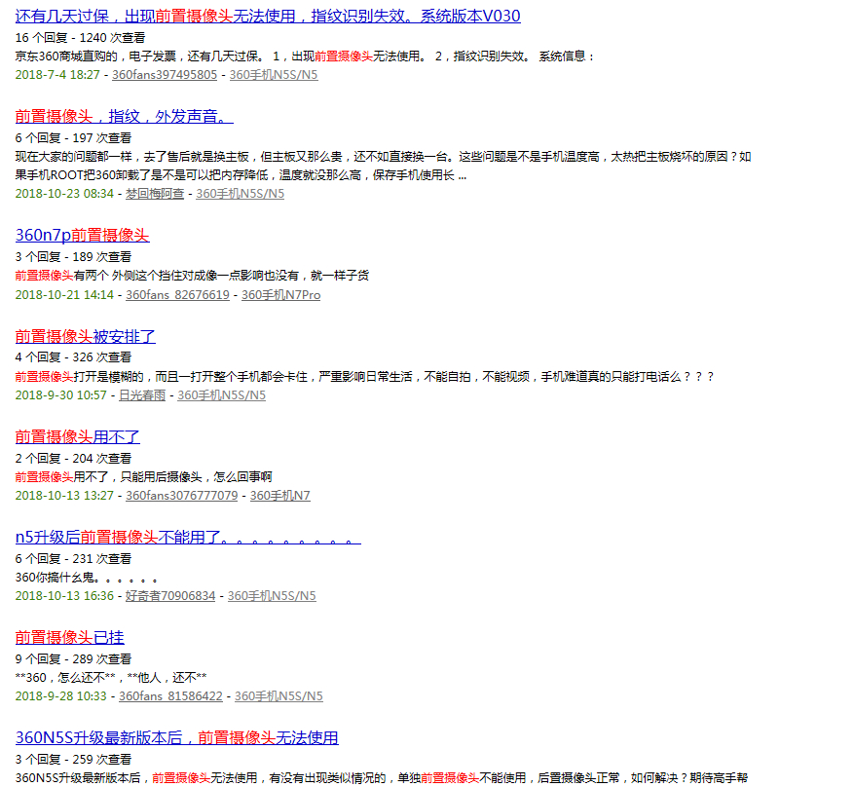Click the snippet '前置摄像头用不了，只能用后摄像头'
The width and height of the screenshot is (854, 787).
pos(144,477)
